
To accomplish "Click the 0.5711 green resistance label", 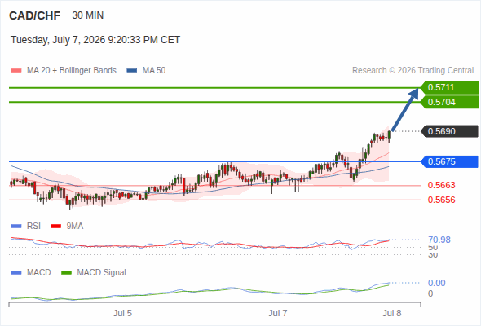I will pyautogui.click(x=449, y=88).
